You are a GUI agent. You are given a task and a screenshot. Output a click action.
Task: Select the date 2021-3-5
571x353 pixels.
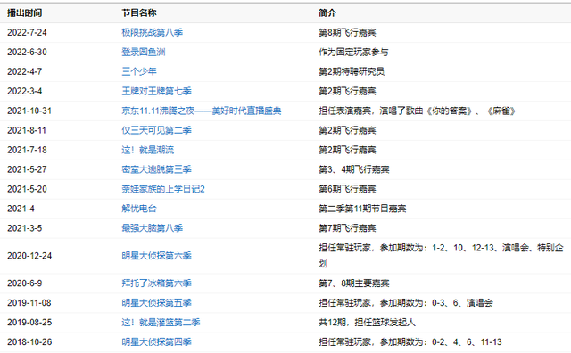click(24, 228)
